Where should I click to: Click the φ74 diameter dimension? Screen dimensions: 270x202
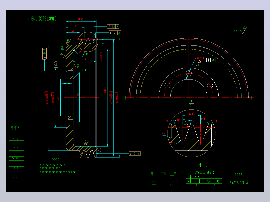59,98
